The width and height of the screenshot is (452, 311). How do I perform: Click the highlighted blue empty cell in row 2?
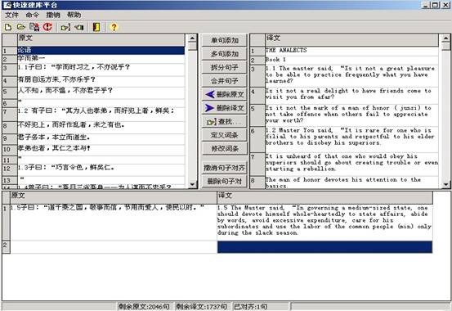(x=324, y=247)
